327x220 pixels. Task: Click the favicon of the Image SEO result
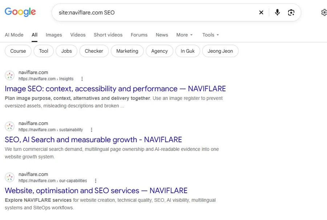(9, 75)
